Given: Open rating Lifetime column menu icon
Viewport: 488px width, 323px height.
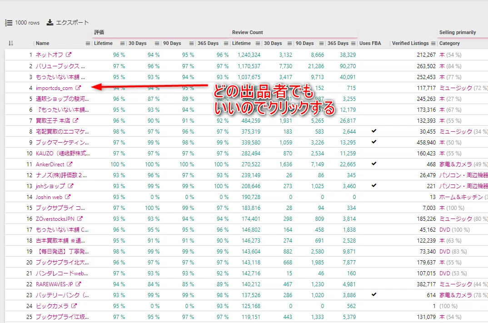Looking at the screenshot, I should pos(123,43).
